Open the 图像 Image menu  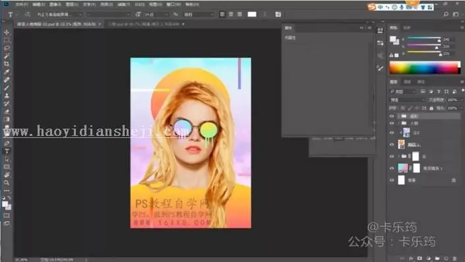pos(55,5)
